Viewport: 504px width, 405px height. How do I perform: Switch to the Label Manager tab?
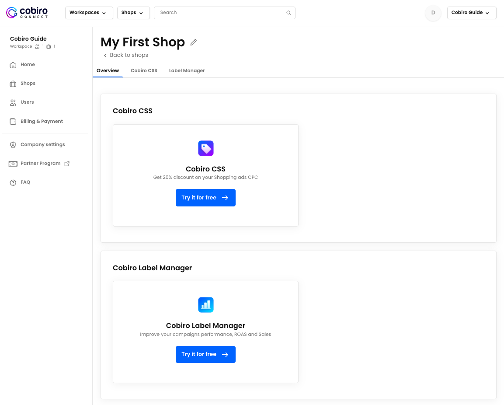[187, 70]
